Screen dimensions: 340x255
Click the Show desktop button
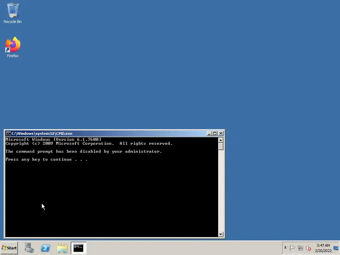336,248
